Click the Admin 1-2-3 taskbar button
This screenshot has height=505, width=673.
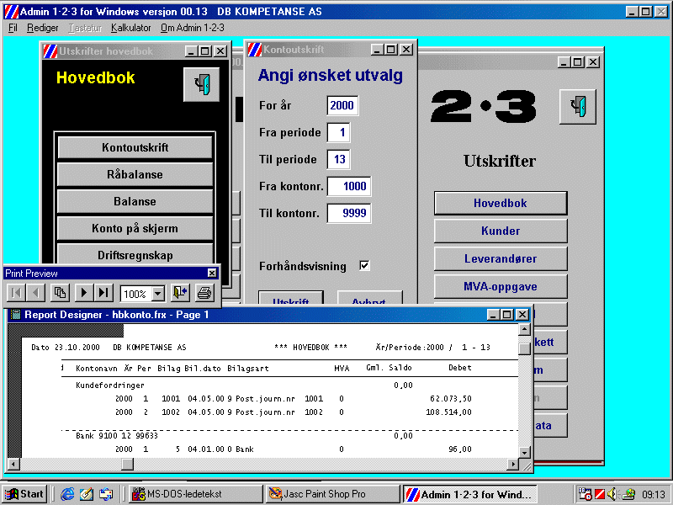(469, 494)
